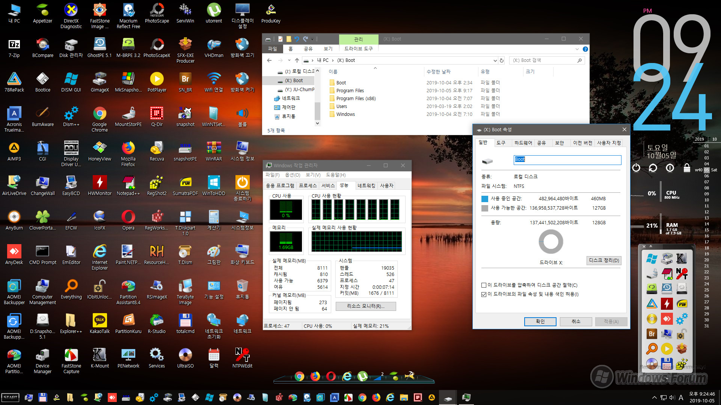Open quick access toolbar customize dropdown
This screenshot has width=721, height=405.
[x=312, y=39]
